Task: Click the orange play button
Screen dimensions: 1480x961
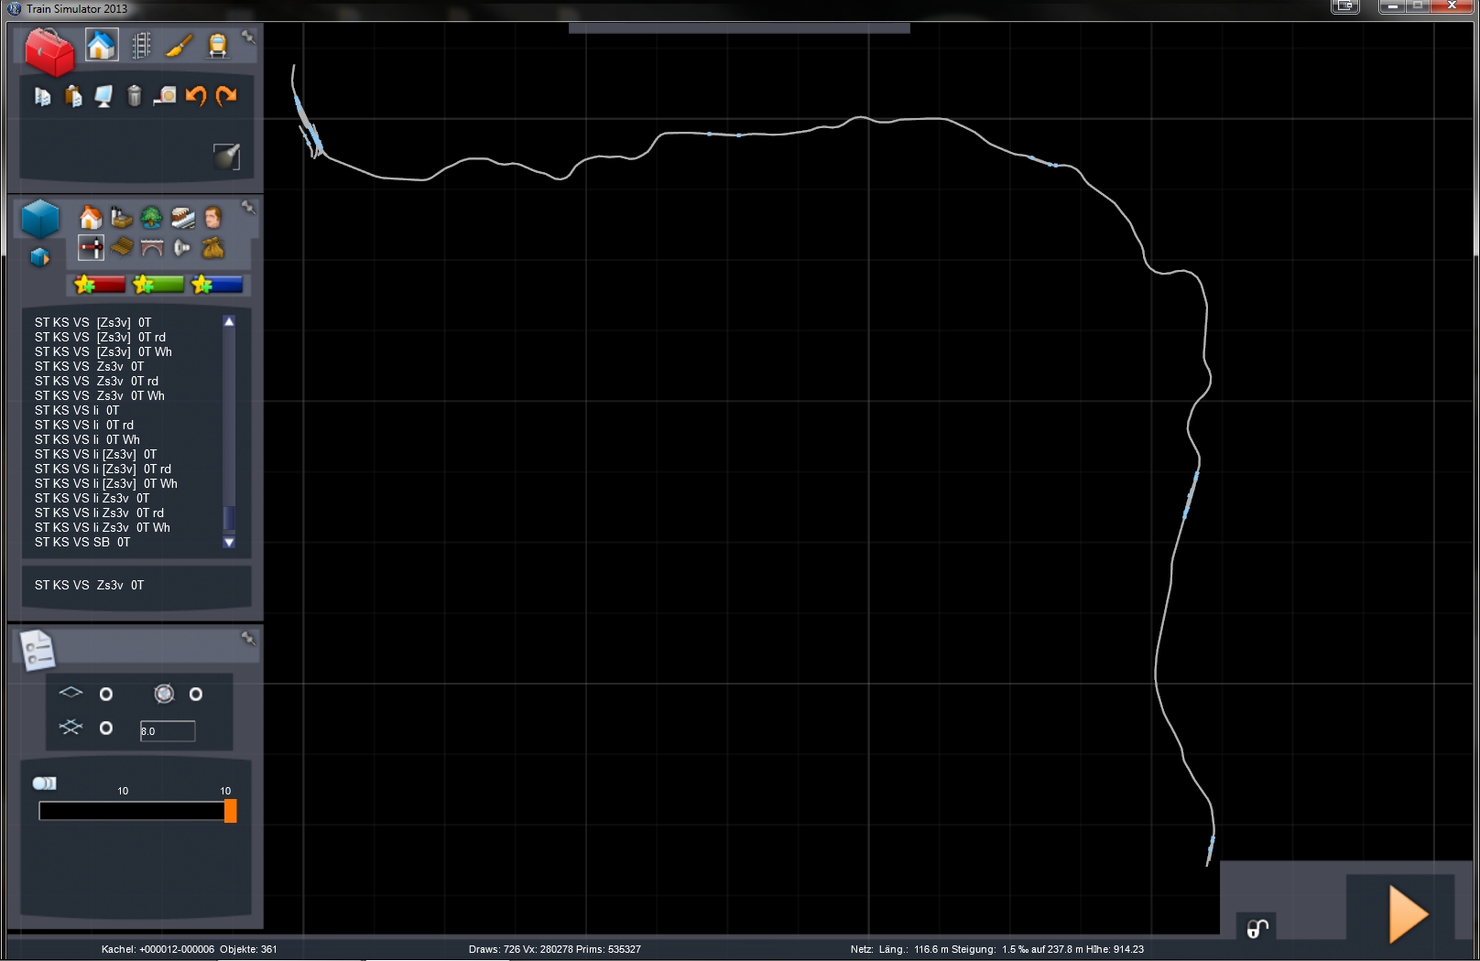Action: pyautogui.click(x=1409, y=914)
